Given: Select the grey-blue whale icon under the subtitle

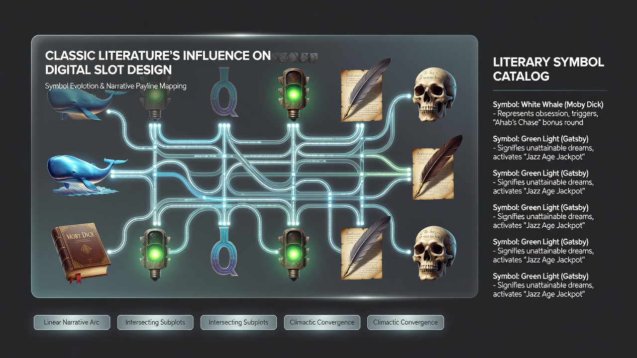Looking at the screenshot, I should tap(86, 104).
